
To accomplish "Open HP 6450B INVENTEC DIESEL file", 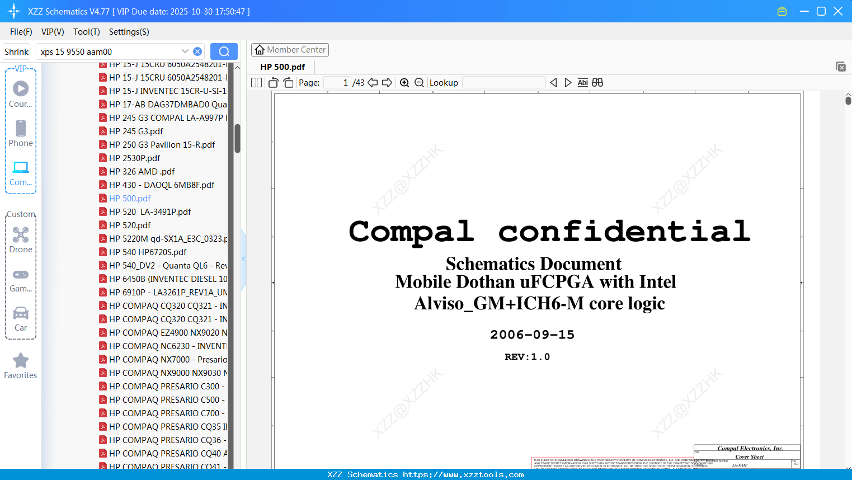I will coord(163,279).
